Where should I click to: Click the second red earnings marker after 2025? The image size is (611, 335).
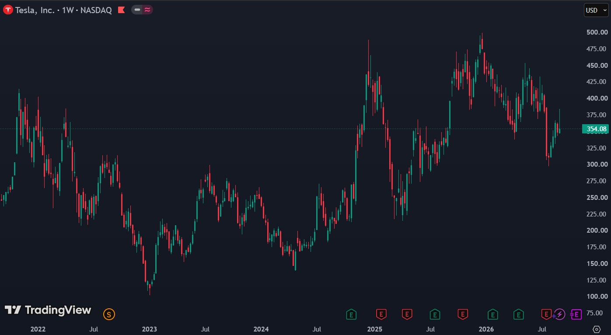coord(407,314)
